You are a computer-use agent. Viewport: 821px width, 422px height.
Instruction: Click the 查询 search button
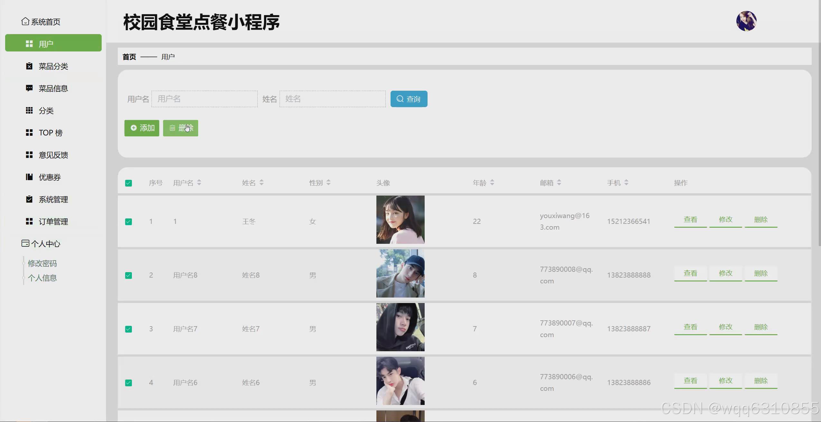click(x=409, y=99)
